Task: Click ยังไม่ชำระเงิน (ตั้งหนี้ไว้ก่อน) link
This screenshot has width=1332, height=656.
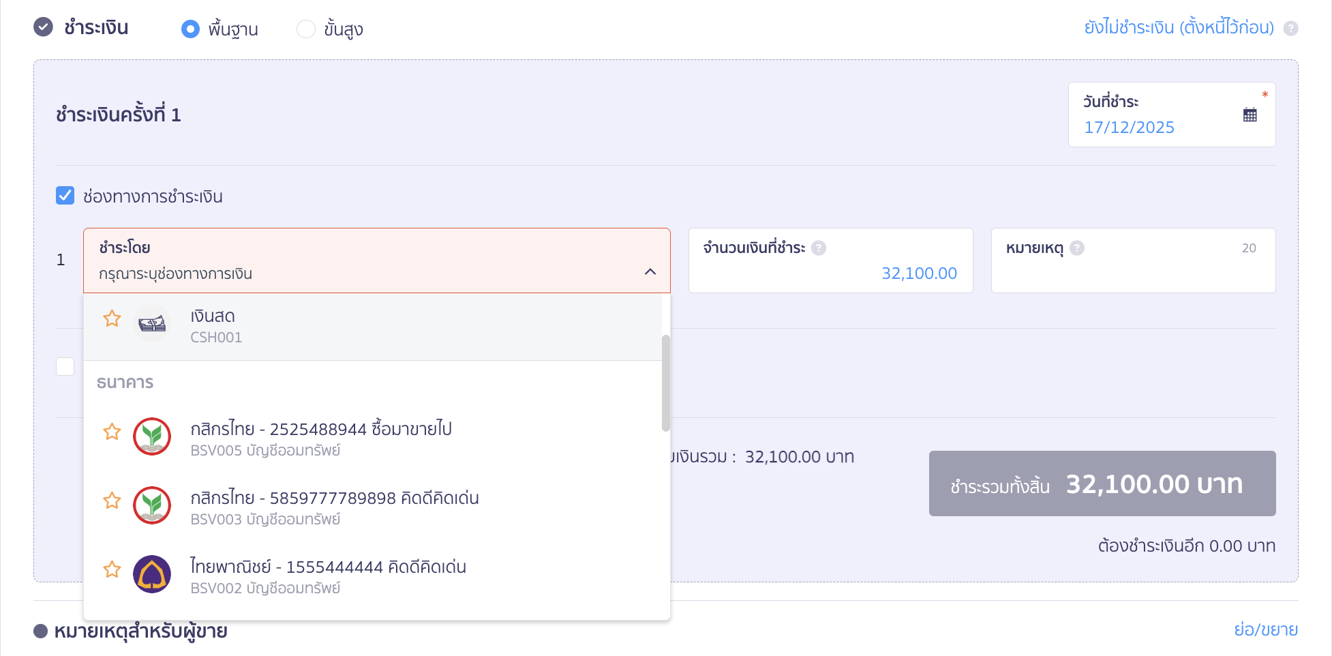Action: (x=1179, y=28)
